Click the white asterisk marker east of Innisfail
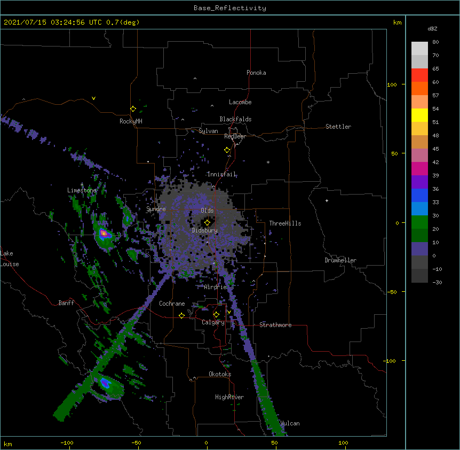 [x=268, y=162]
